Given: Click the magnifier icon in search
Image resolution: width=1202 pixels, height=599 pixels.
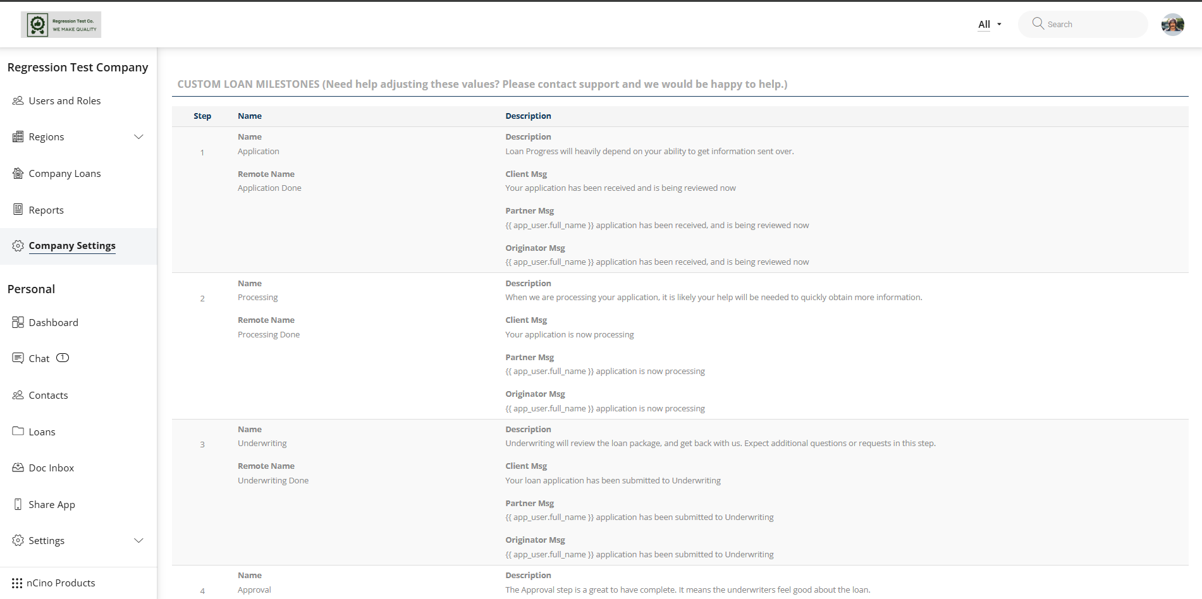Looking at the screenshot, I should [1038, 23].
